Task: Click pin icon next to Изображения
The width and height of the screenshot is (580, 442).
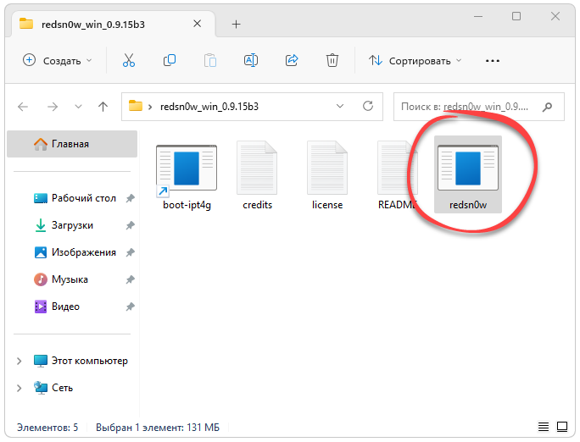Action: coord(130,252)
